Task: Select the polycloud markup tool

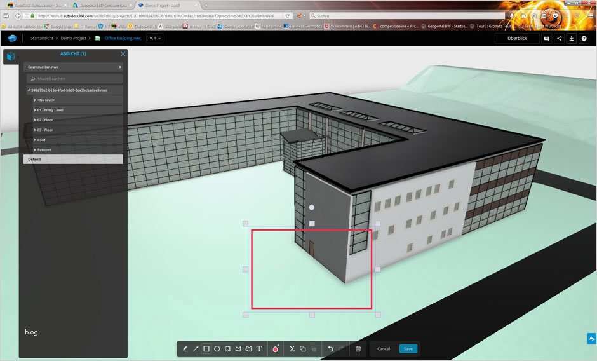Action: [249, 349]
